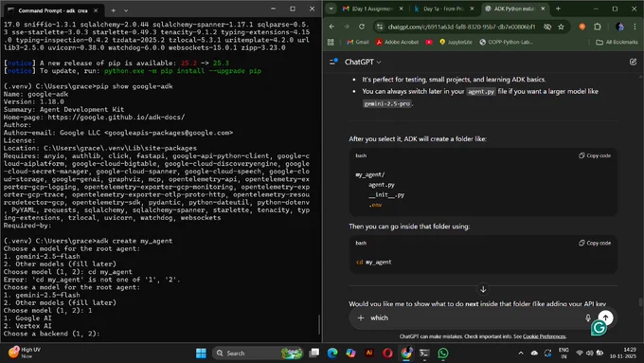Click the "cd my_agent" code text in ChatGPT
This screenshot has height=363, width=644.
[x=374, y=262]
